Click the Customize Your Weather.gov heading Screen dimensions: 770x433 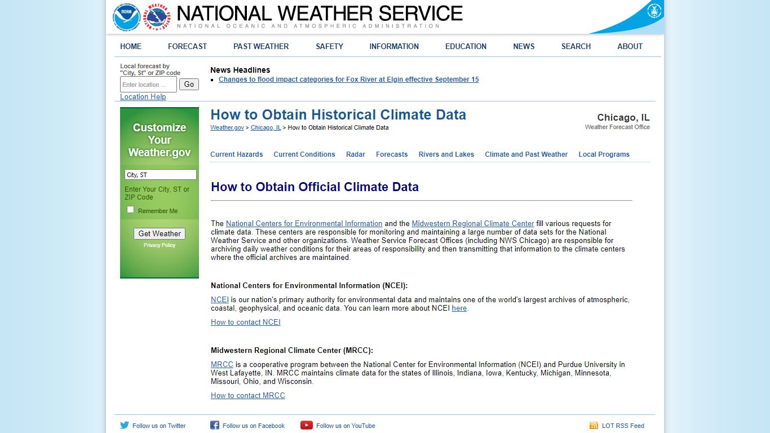[160, 140]
